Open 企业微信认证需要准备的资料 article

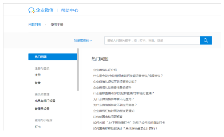click(x=112, y=87)
